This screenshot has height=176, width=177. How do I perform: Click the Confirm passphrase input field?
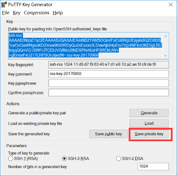click(109, 93)
